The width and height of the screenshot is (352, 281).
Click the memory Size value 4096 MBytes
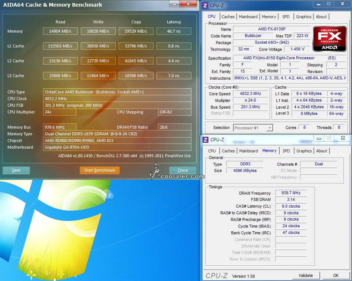(245, 171)
